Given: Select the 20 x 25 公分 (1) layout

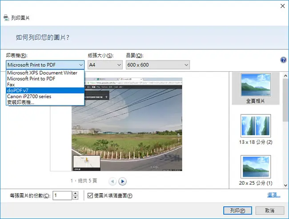Looking at the screenshot, I should pyautogui.click(x=256, y=170).
